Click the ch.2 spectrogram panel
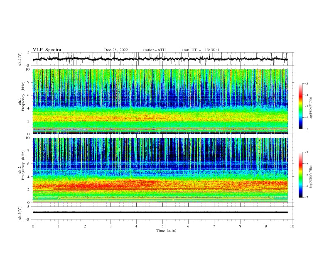The image size is (329, 254). click(160, 170)
